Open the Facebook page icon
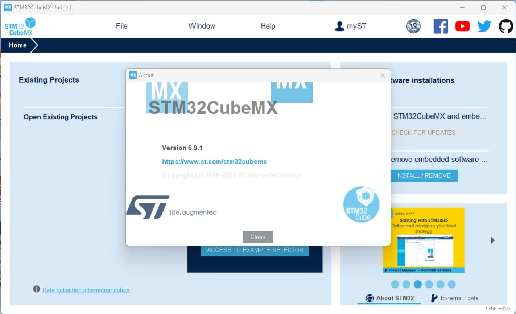Viewport: 516px width, 314px height. click(x=441, y=26)
